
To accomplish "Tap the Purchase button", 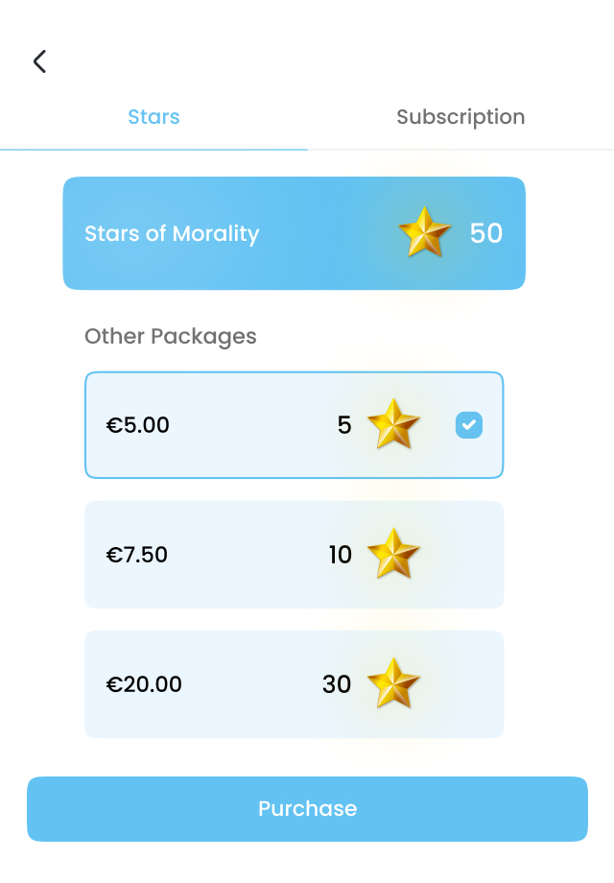I will click(x=307, y=809).
